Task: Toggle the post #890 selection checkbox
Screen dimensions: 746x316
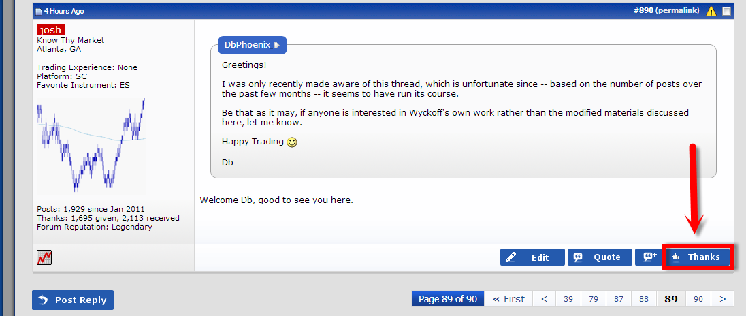Action: click(x=726, y=12)
